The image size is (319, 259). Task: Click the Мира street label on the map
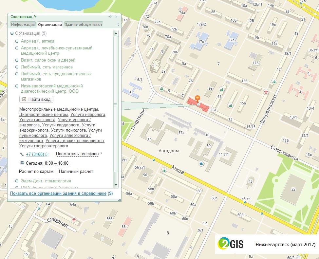(x=178, y=170)
